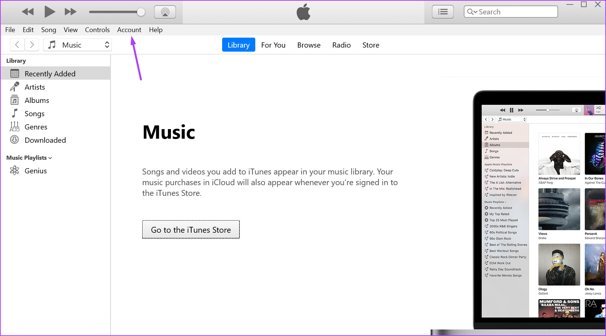
Task: Adjust the volume slider knob
Action: pyautogui.click(x=141, y=12)
